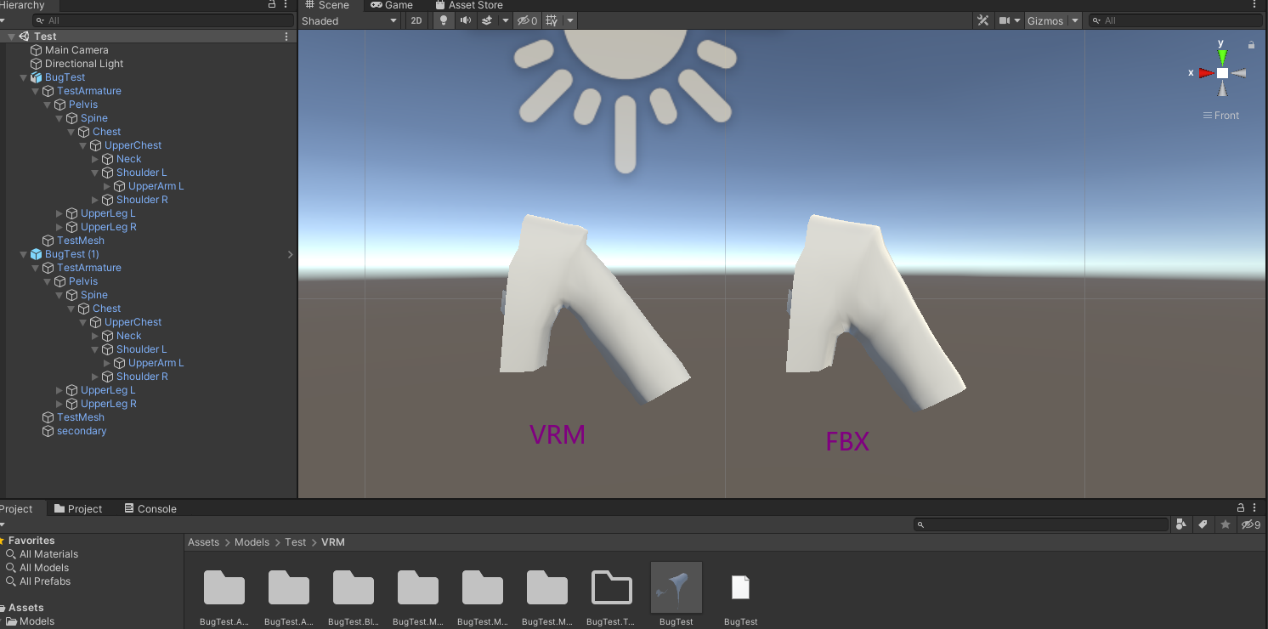
Task: Toggle the Project panel lock icon
Action: tap(1240, 507)
